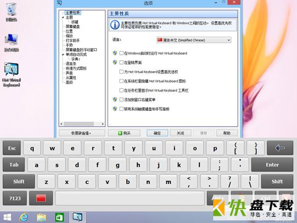
Task: Click shield icon beside Windows startup option
Action: coord(115,53)
